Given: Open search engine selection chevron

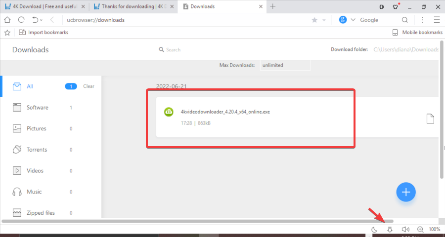Looking at the screenshot, I should click(353, 20).
